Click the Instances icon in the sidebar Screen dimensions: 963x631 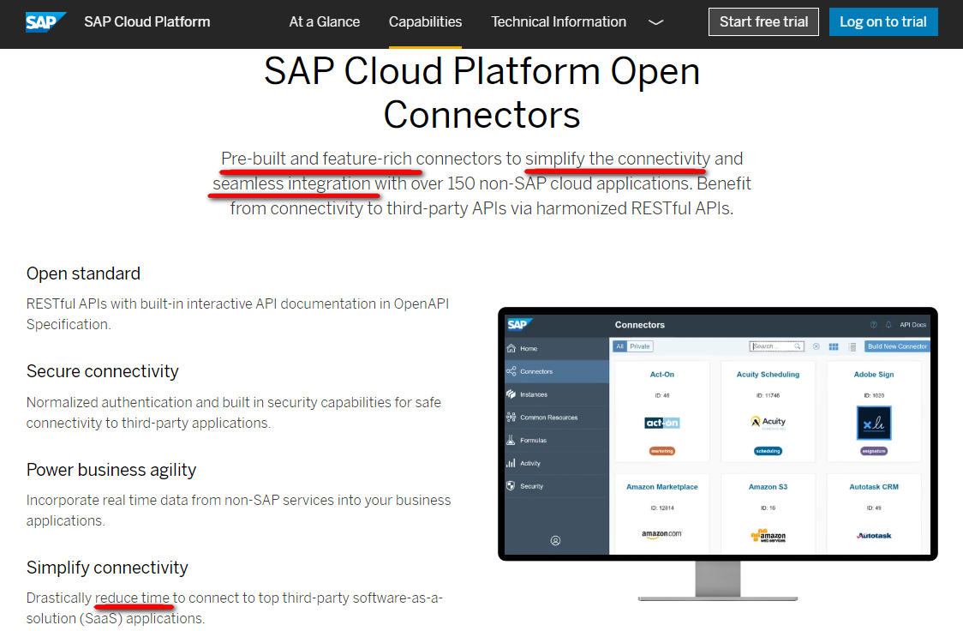coord(511,394)
